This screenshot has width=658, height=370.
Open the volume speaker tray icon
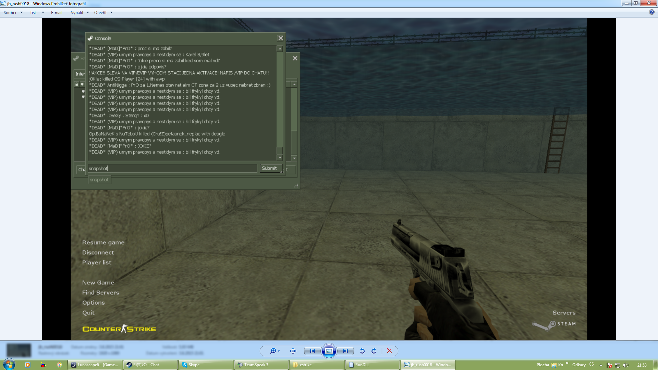pyautogui.click(x=626, y=365)
